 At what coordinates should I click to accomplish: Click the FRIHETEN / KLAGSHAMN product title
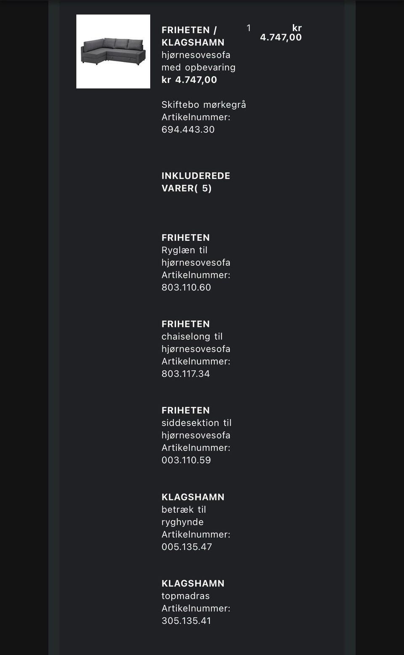(x=193, y=36)
